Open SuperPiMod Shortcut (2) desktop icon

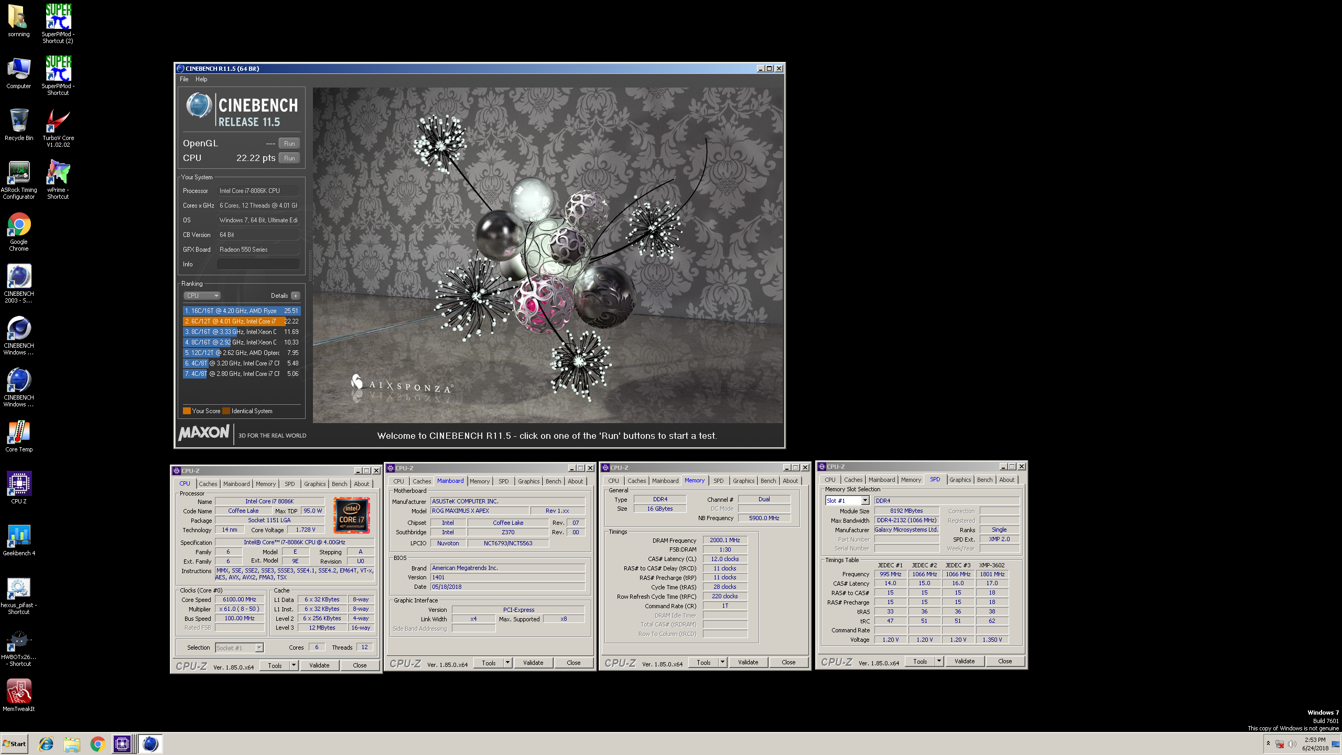(x=58, y=24)
